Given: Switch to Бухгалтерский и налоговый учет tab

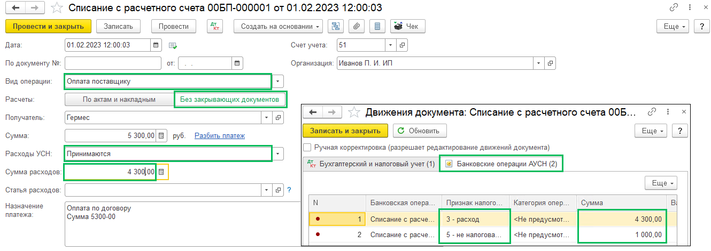Looking at the screenshot, I should coord(370,164).
